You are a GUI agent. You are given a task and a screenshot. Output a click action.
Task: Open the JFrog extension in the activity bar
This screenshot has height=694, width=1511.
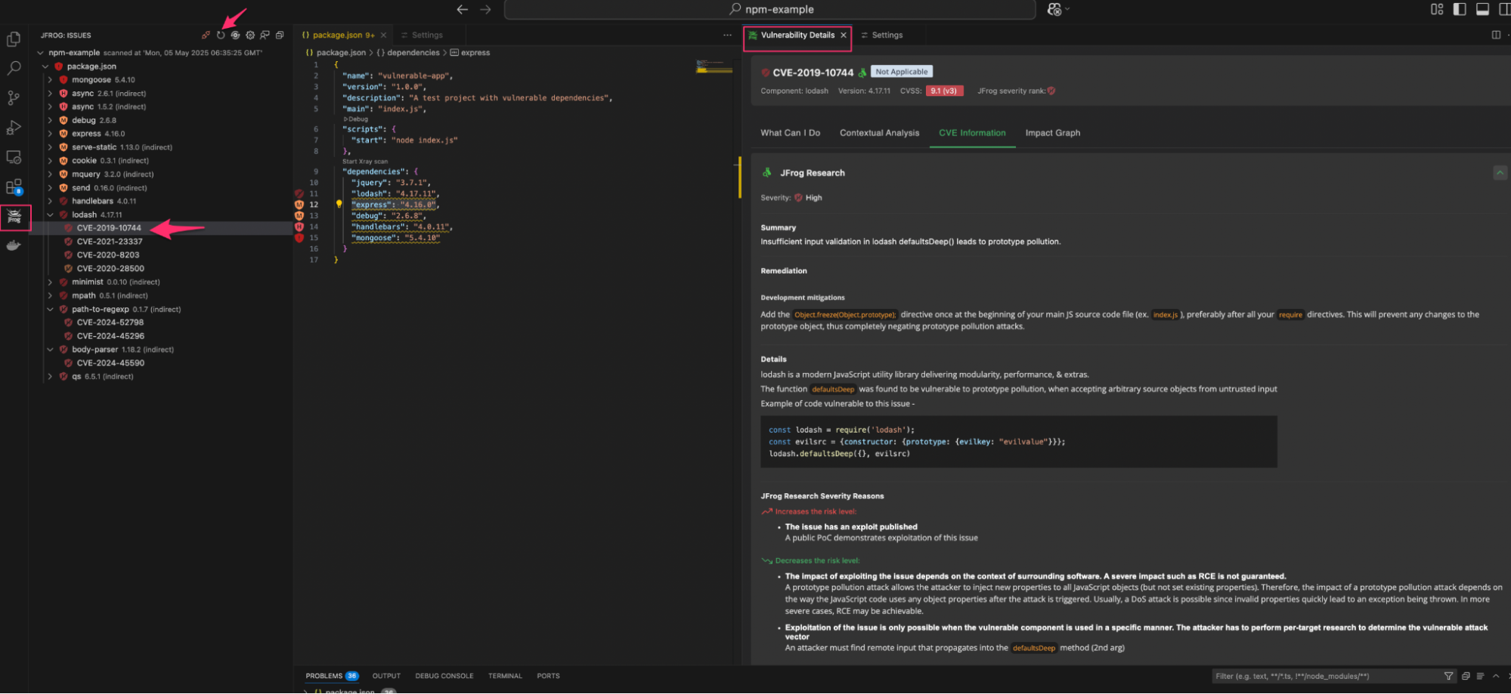click(x=14, y=217)
